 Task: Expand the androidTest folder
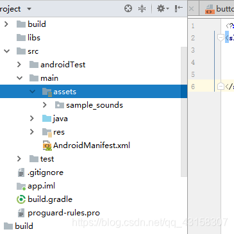click(x=19, y=64)
